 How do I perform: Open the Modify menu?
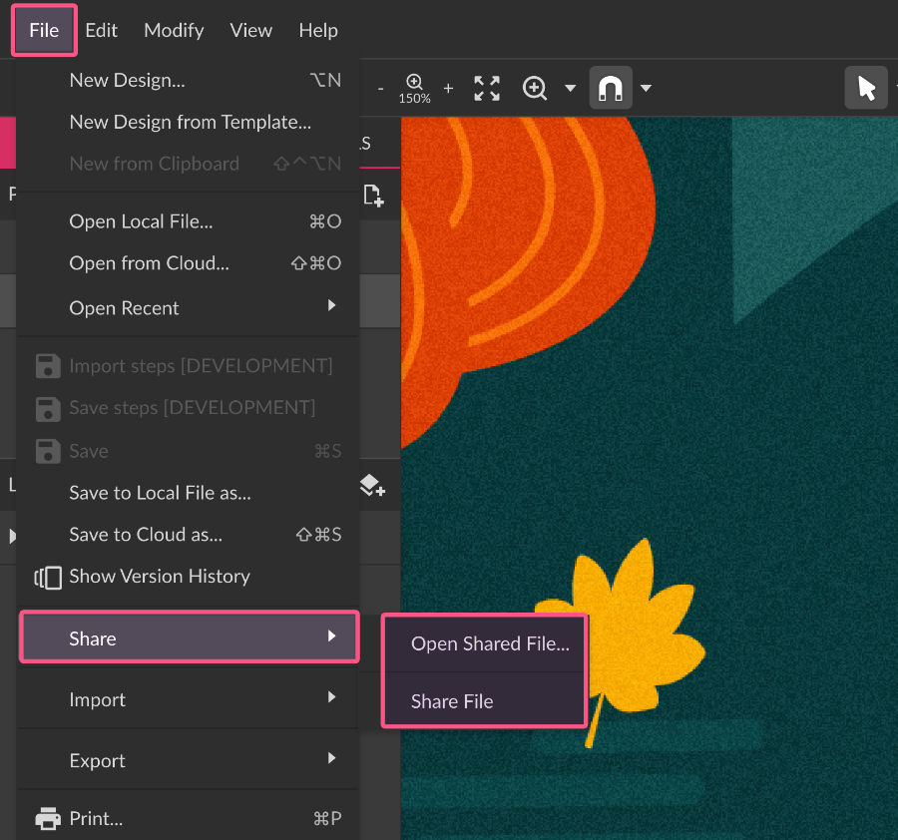click(x=174, y=30)
